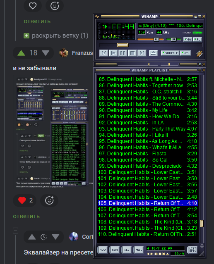This screenshot has height=264, width=214.
Task: Select track 87 O.G. stratch II
Action: (x=148, y=92)
